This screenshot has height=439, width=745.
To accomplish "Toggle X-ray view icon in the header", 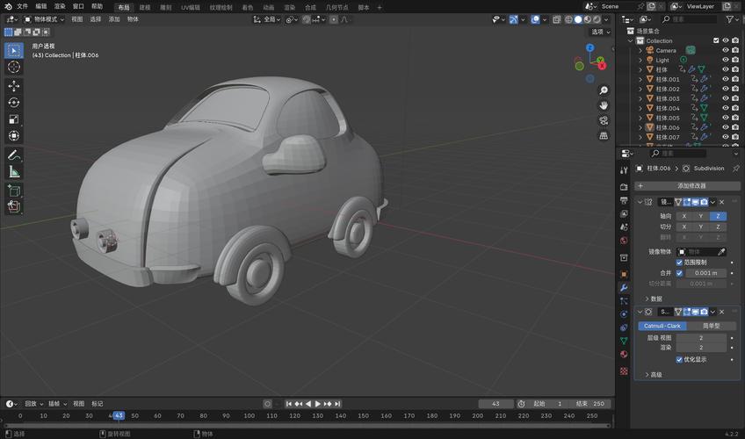I will [x=556, y=19].
